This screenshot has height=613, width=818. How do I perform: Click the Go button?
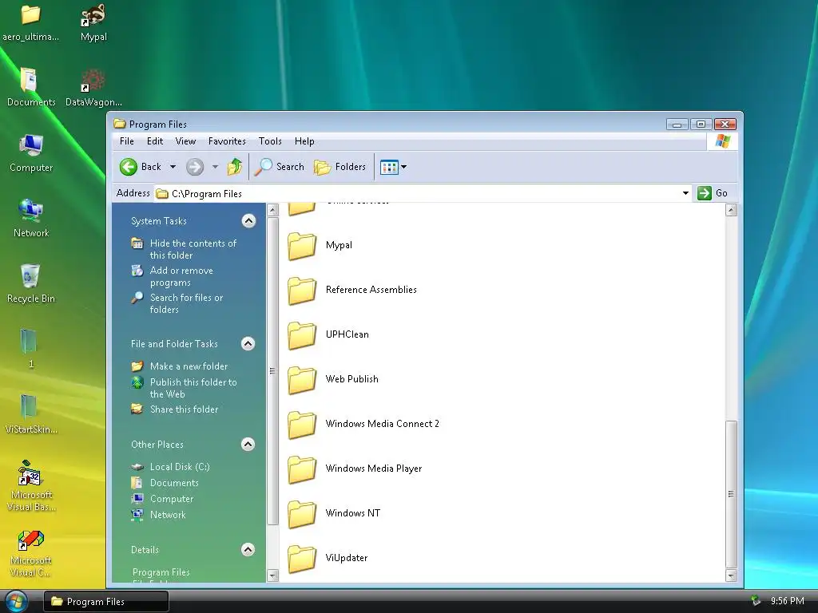pos(713,193)
